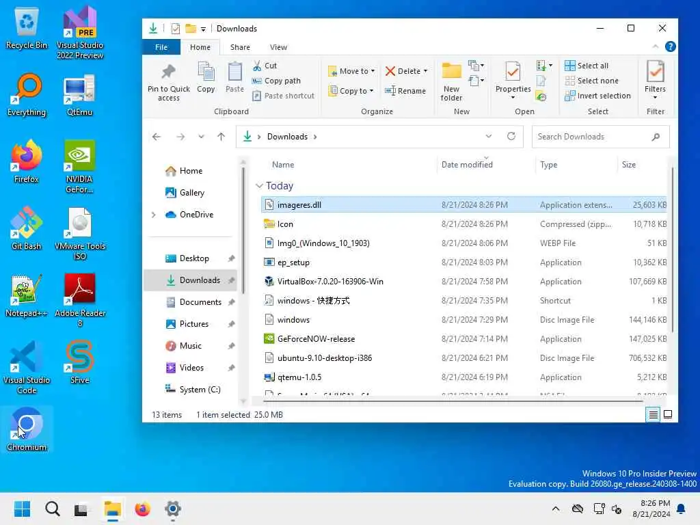
Task: Open the File menu tab
Action: click(161, 47)
